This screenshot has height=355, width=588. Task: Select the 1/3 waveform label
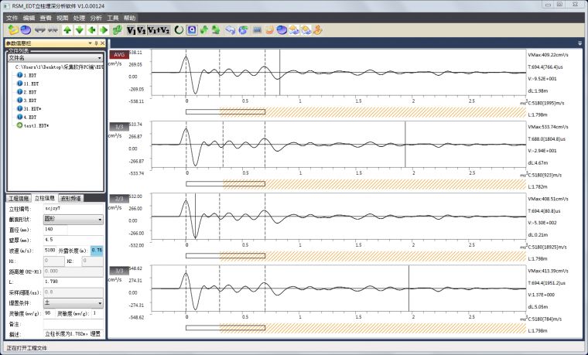[x=118, y=125]
